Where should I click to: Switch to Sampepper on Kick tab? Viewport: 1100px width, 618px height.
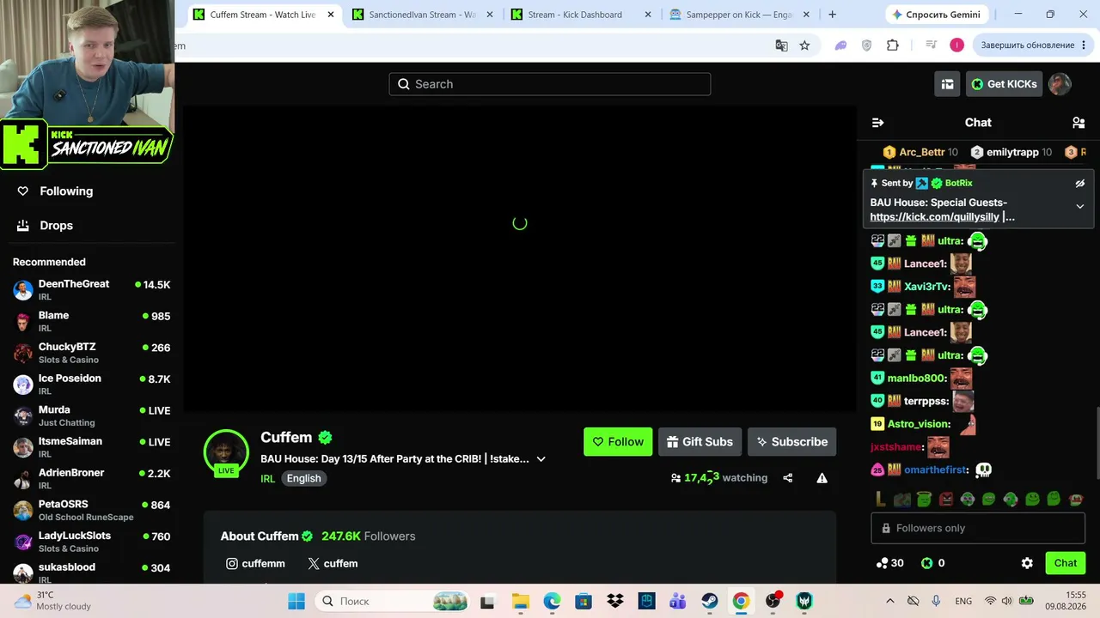[739, 15]
